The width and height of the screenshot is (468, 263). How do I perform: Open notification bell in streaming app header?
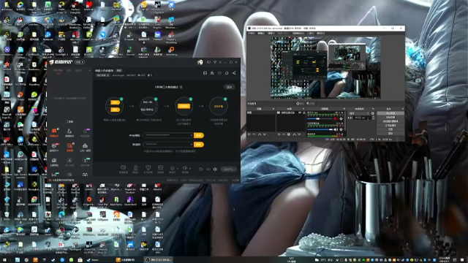(227, 73)
